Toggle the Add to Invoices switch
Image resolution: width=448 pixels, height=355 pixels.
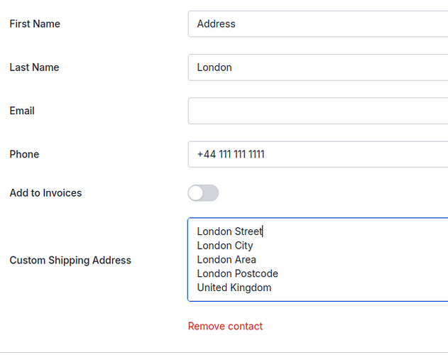tap(203, 193)
